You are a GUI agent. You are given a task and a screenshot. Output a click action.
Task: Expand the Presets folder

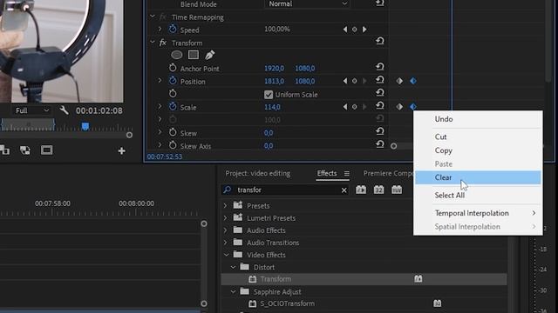[225, 205]
